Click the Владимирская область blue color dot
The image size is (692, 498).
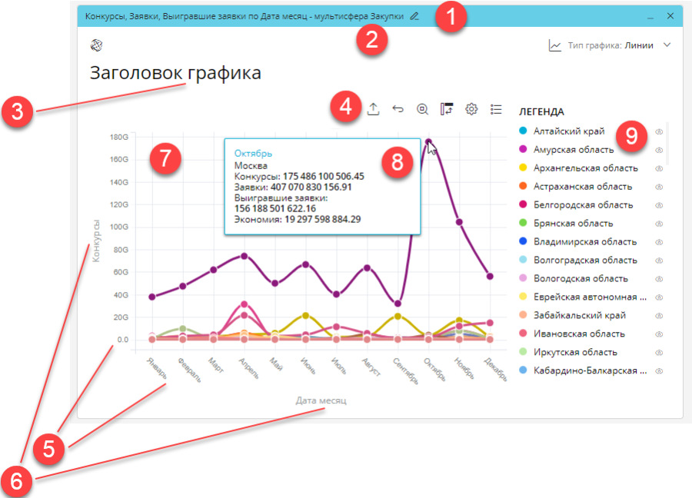[x=523, y=241]
